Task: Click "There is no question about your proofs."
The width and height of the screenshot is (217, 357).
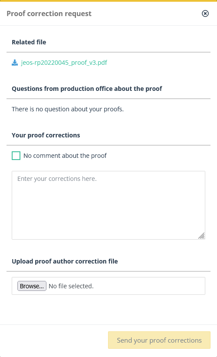Action: (x=68, y=109)
